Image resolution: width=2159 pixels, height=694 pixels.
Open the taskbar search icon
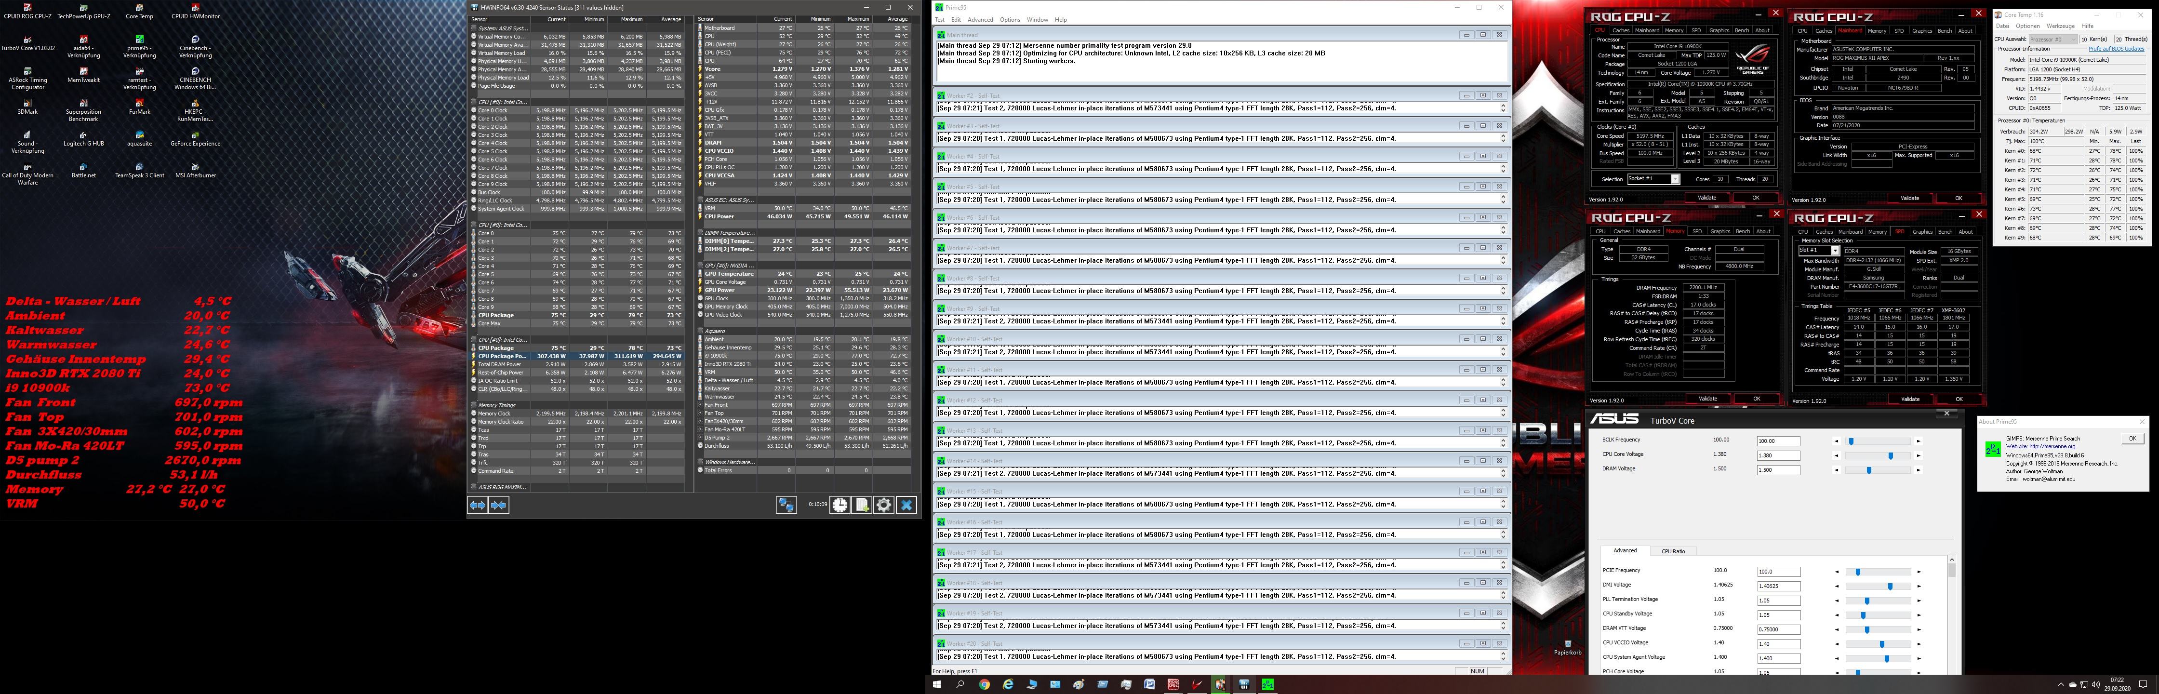point(960,685)
